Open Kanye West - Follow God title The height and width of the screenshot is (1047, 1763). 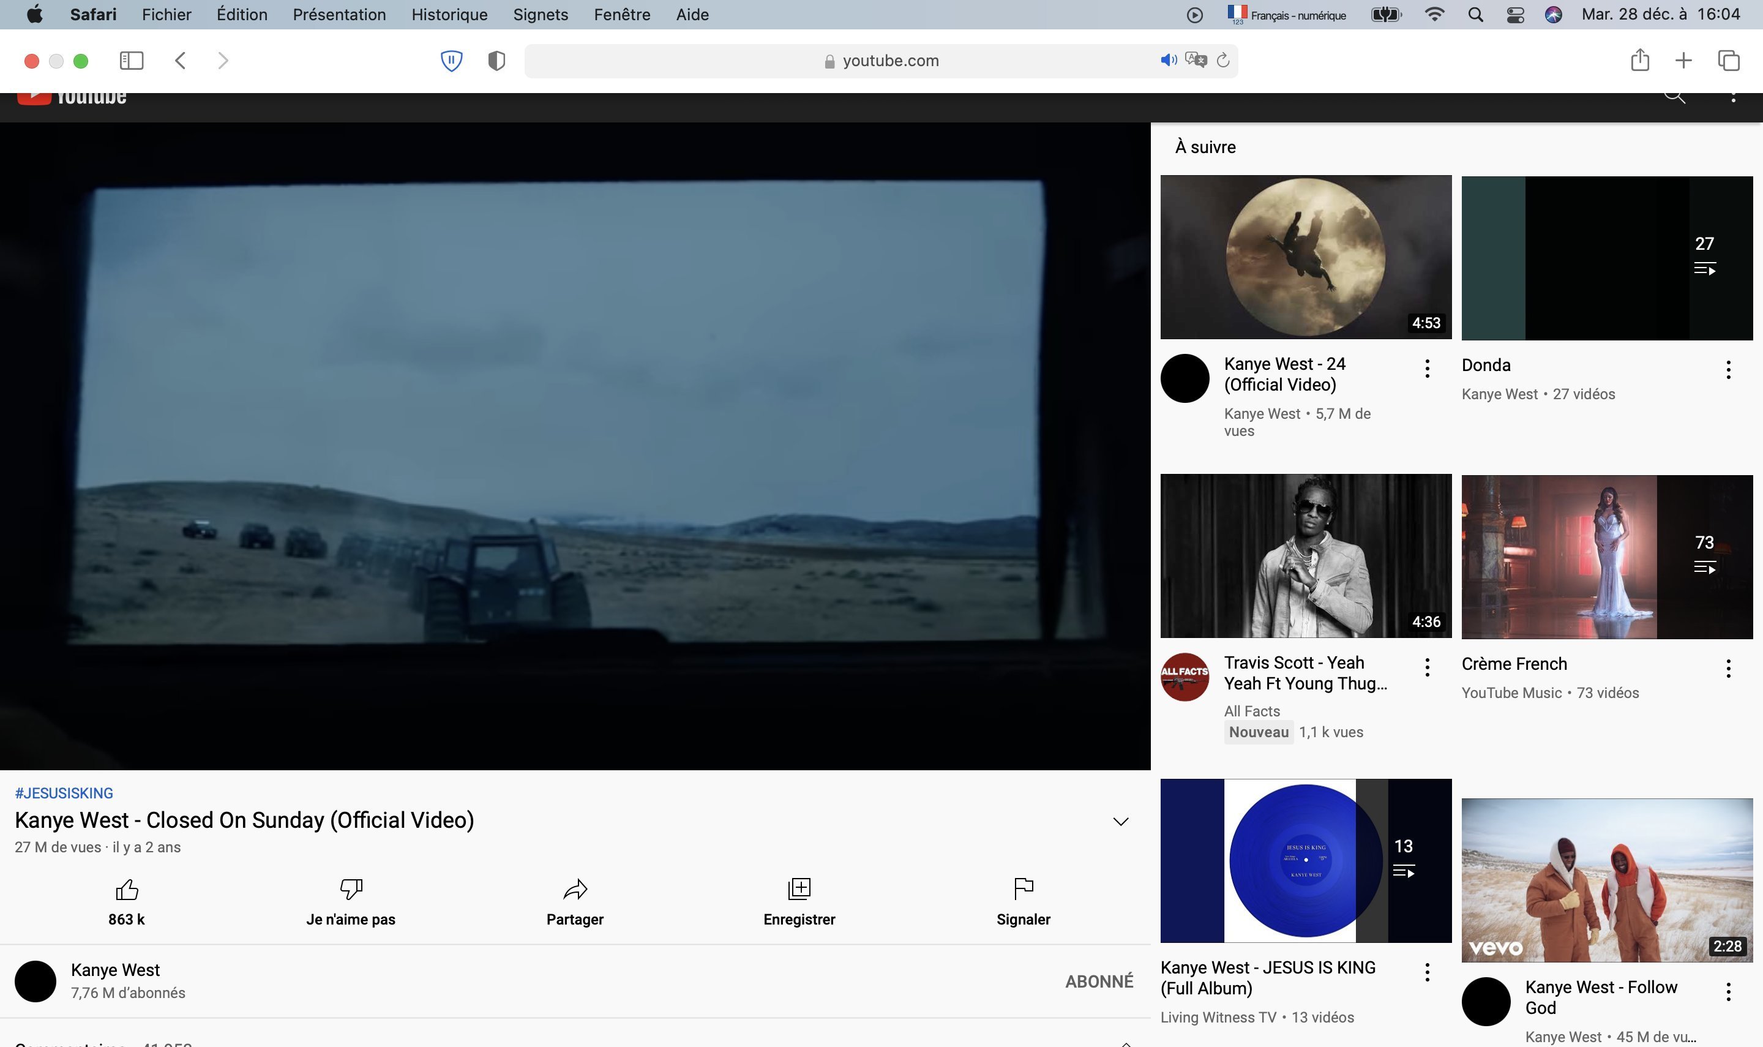1601,997
